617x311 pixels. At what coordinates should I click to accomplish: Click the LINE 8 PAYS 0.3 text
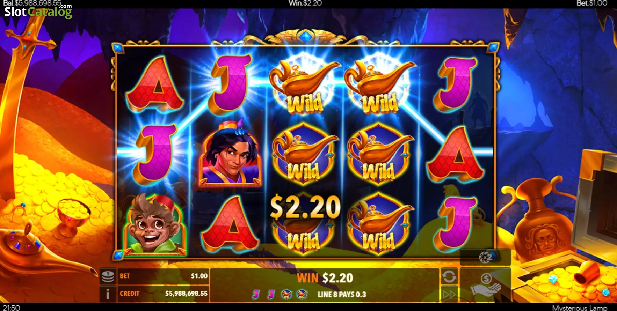tap(342, 294)
